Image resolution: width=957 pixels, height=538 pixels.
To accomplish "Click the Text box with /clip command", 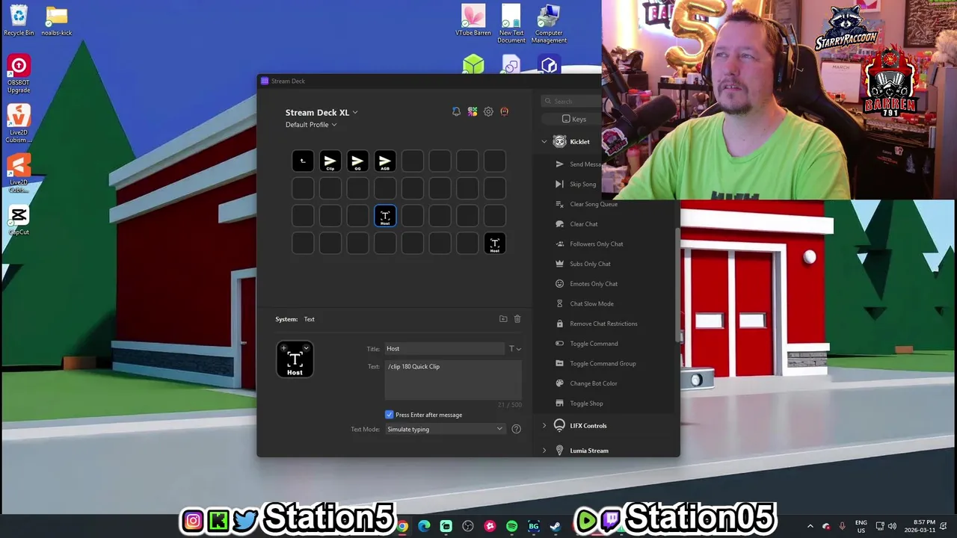I will click(x=453, y=380).
